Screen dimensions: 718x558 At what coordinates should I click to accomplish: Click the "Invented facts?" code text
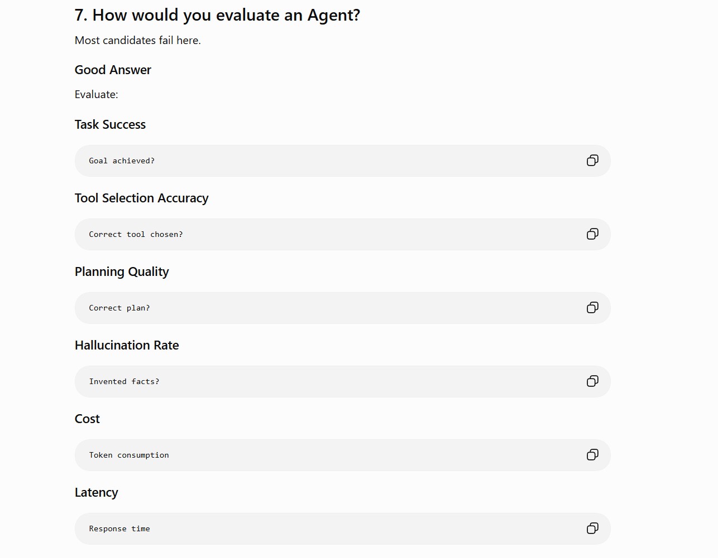click(124, 381)
